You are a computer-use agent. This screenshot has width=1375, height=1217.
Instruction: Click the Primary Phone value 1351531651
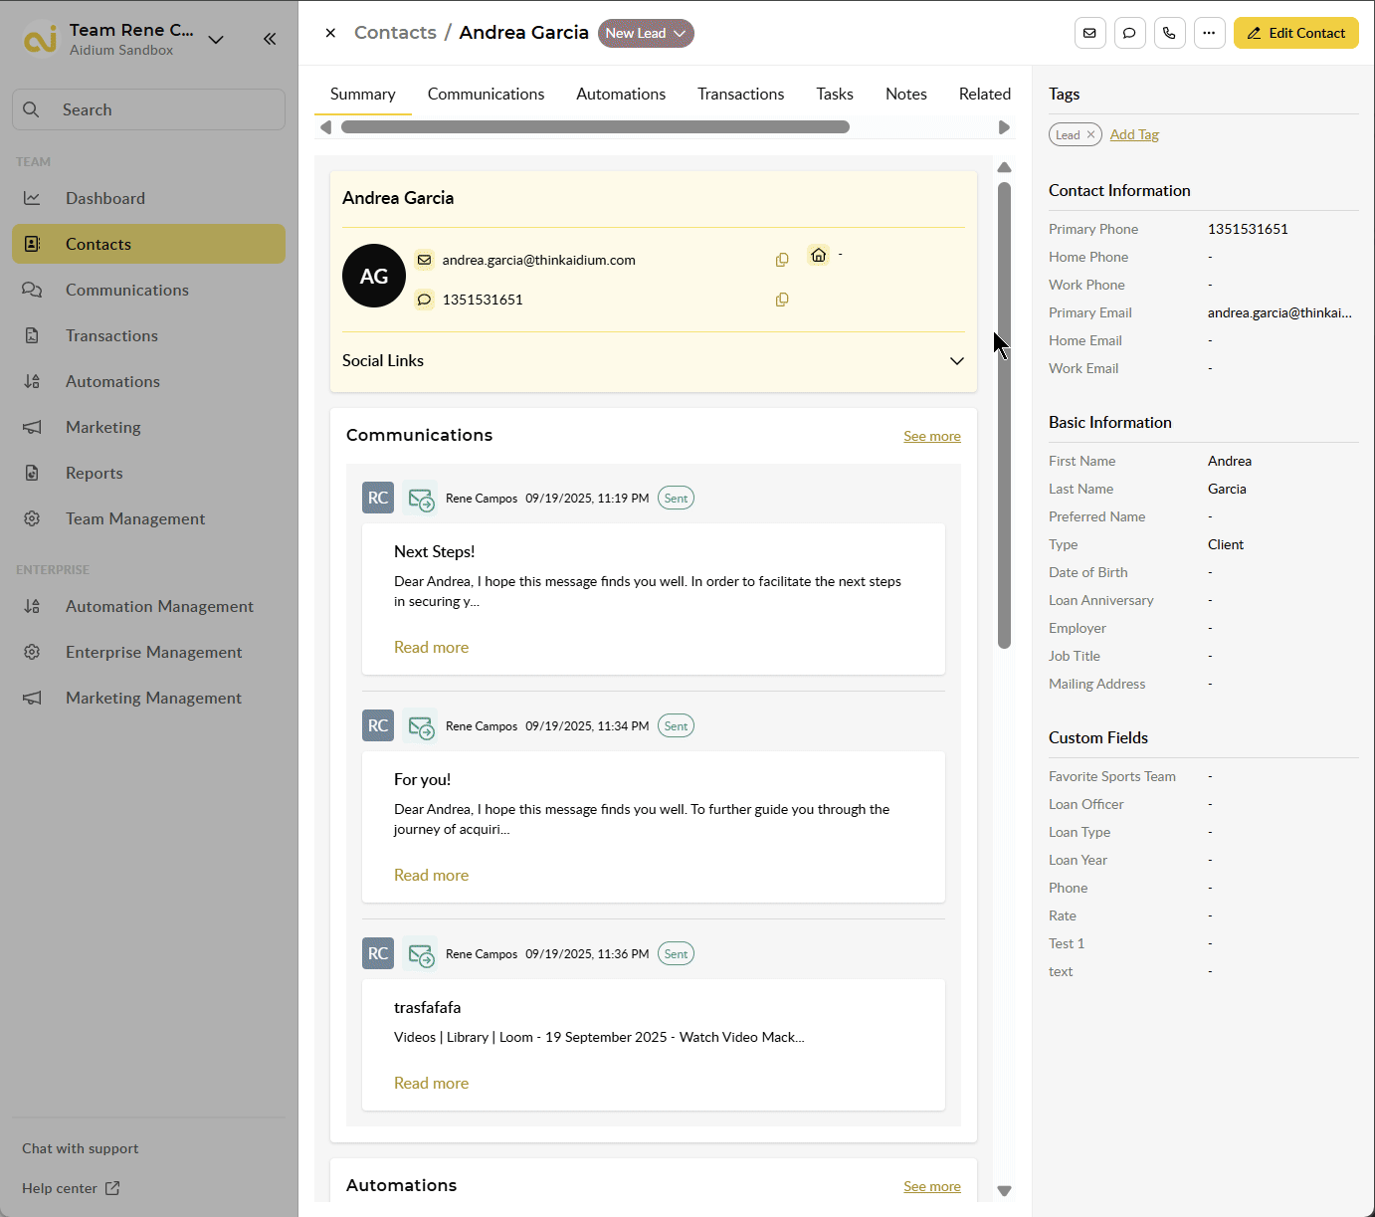tap(1248, 229)
